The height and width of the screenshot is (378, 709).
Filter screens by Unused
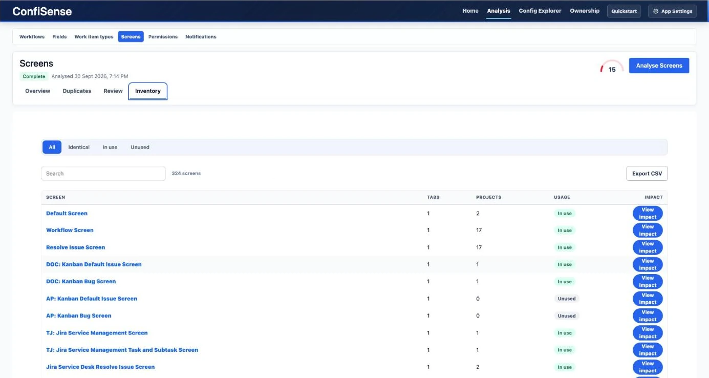tap(140, 147)
